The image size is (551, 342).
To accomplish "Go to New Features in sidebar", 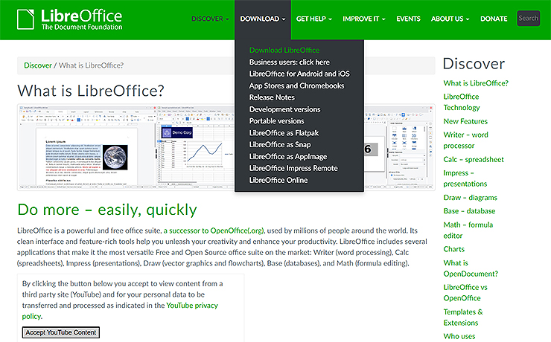I will [465, 121].
